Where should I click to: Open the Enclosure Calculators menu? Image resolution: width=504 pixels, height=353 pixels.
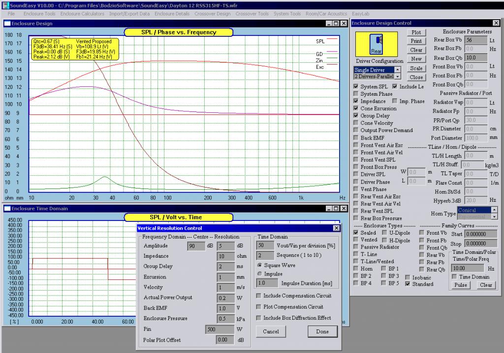pyautogui.click(x=82, y=14)
